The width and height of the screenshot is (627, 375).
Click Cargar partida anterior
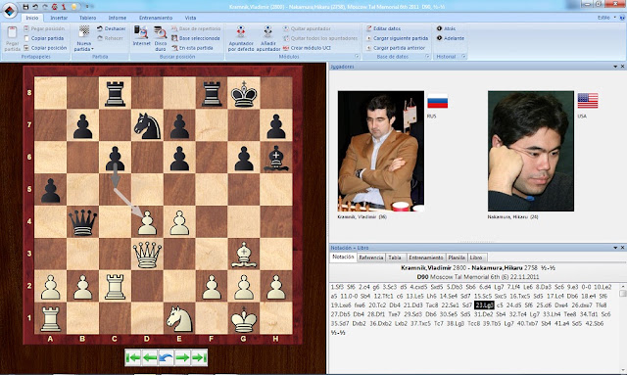click(395, 48)
